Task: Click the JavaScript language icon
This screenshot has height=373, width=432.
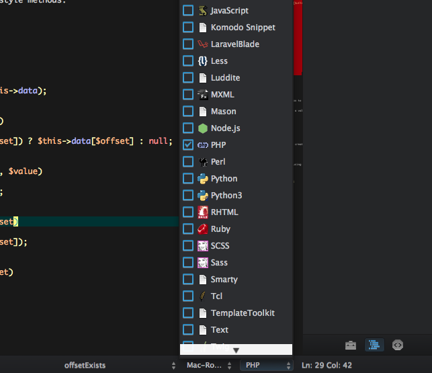Action: 202,10
